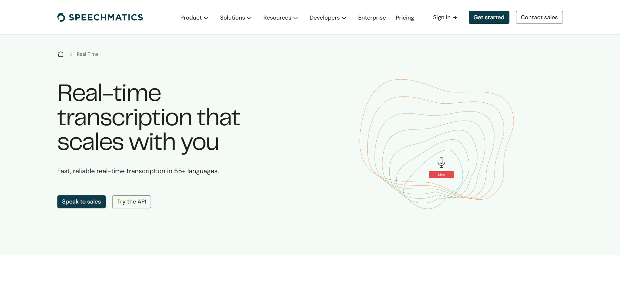Viewport: 620px width, 287px height.
Task: Open the Product dropdown menu
Action: tap(194, 18)
